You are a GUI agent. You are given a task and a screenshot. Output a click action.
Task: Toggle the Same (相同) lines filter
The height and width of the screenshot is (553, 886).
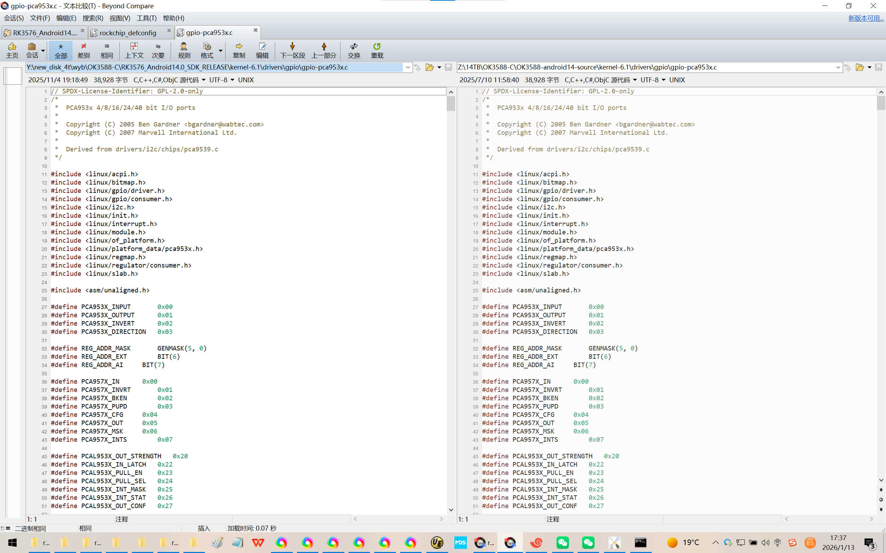(x=107, y=50)
